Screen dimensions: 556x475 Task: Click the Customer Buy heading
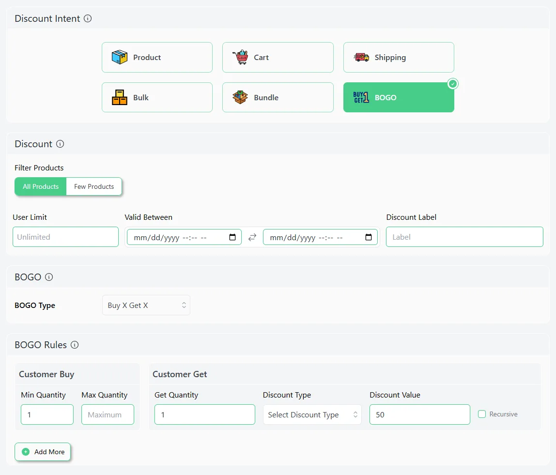(46, 374)
